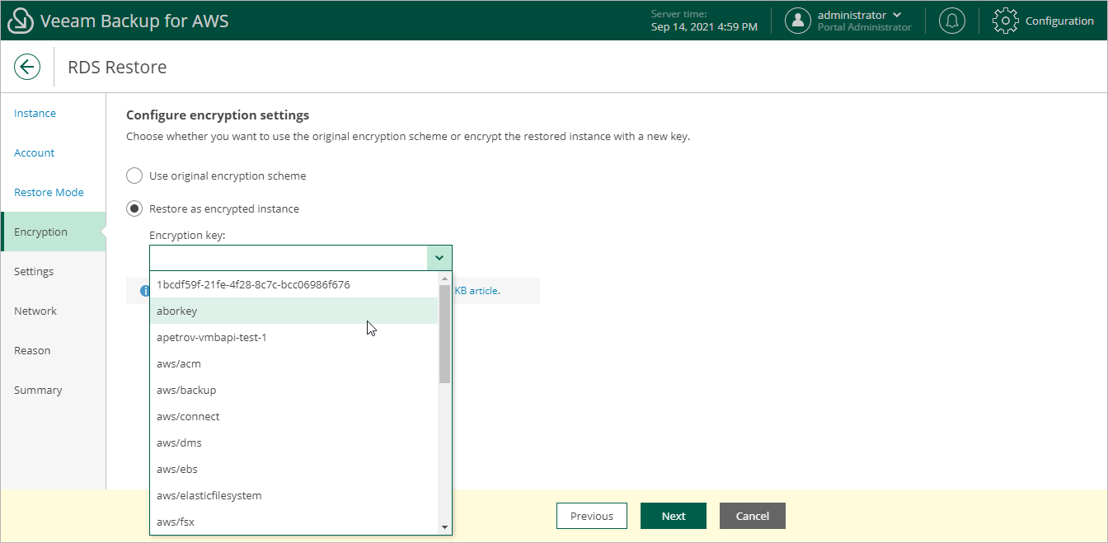Click the dropdown list scrollbar thumb
This screenshot has height=543, width=1108.
[444, 334]
